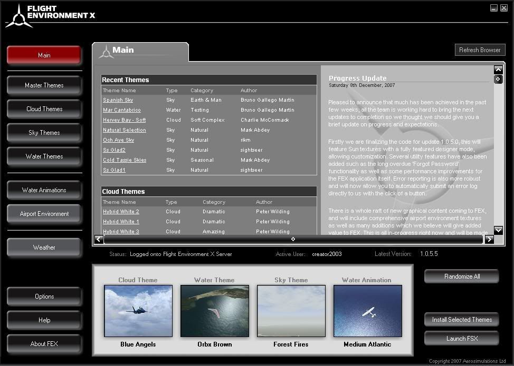Click the Flight Environment X propeller logo
514x366 pixels.
pos(17,16)
